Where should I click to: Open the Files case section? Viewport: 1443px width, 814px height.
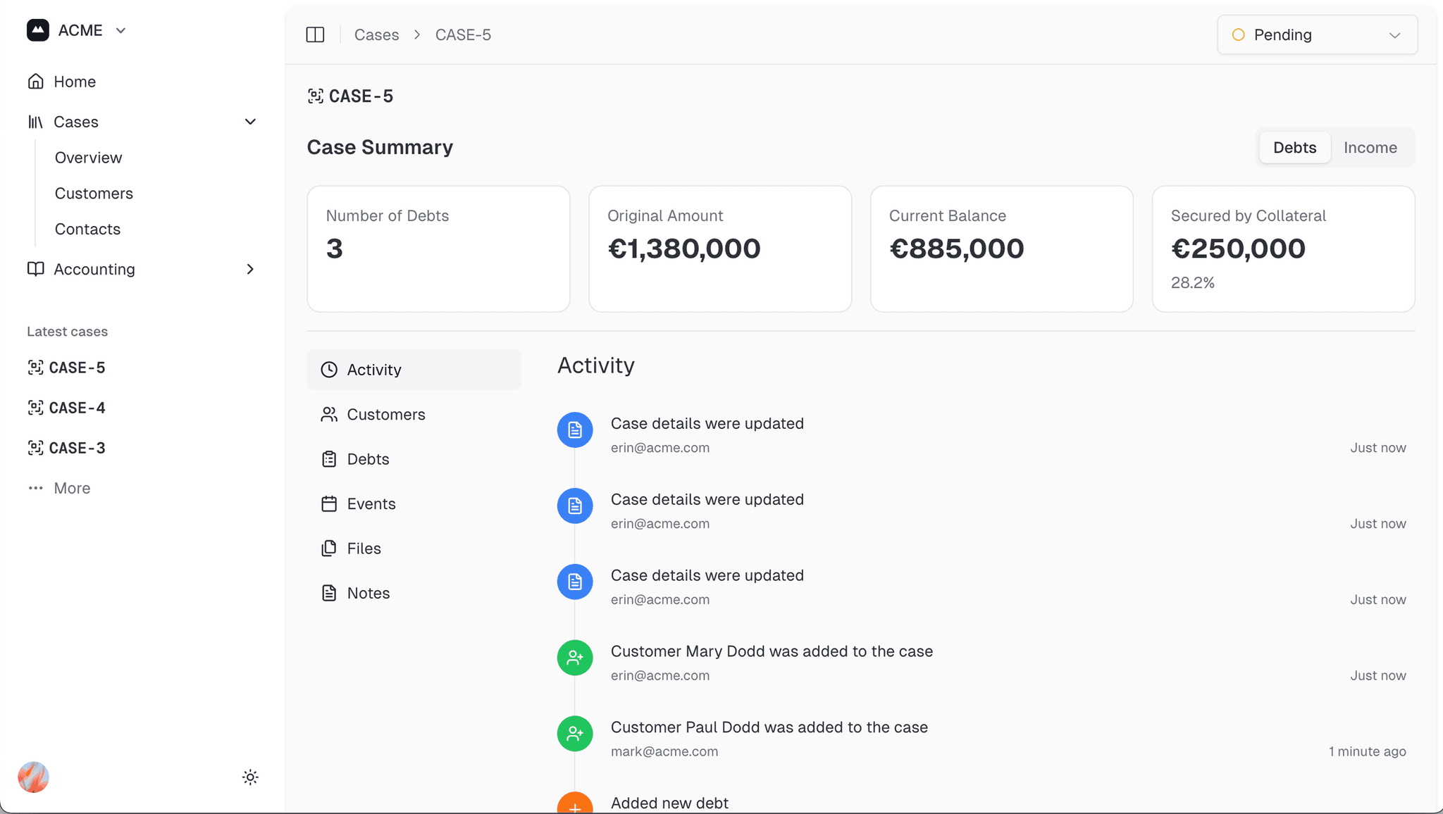[x=414, y=549]
